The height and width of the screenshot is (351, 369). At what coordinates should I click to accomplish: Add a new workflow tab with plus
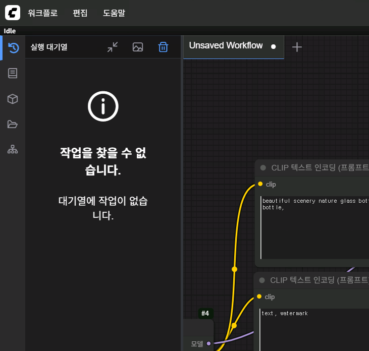297,47
